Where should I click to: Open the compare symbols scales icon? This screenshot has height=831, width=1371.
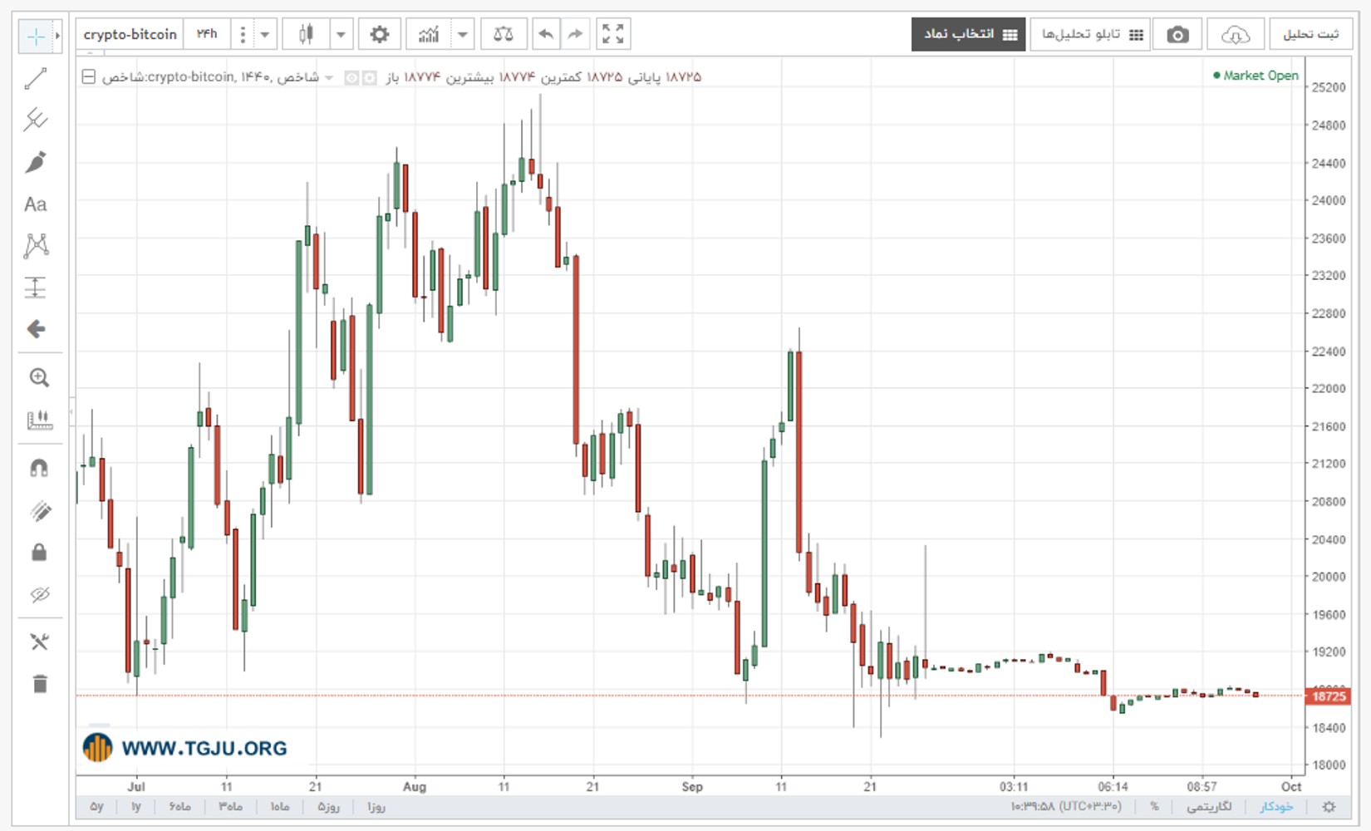(x=504, y=35)
